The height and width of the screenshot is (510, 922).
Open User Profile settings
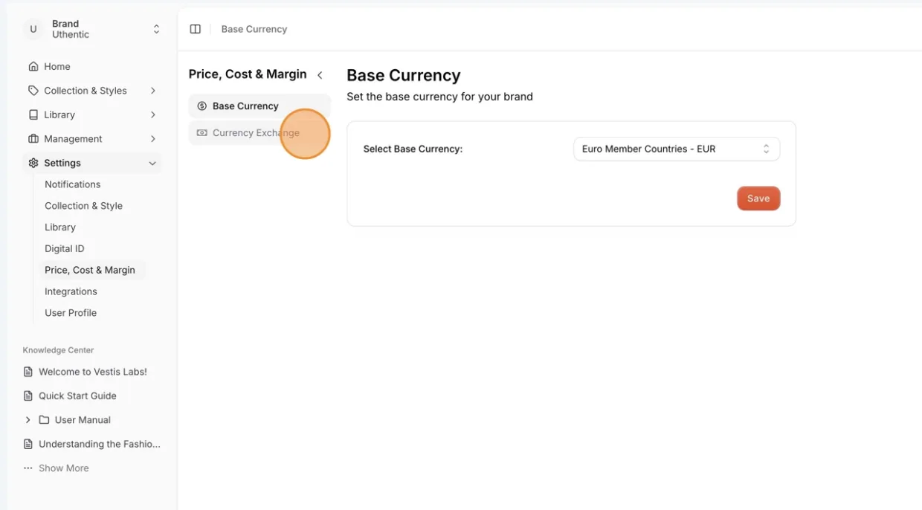[71, 313]
